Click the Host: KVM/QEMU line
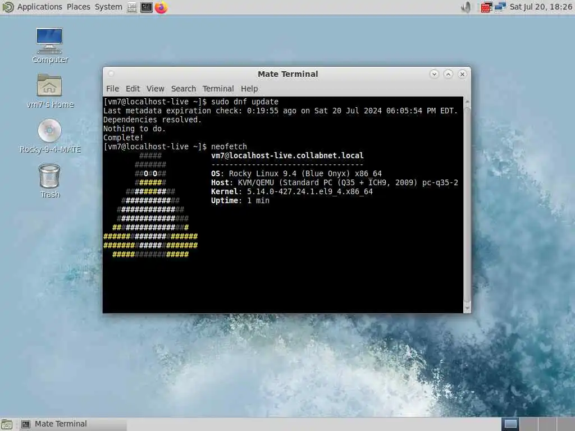575x431 pixels. (x=335, y=182)
